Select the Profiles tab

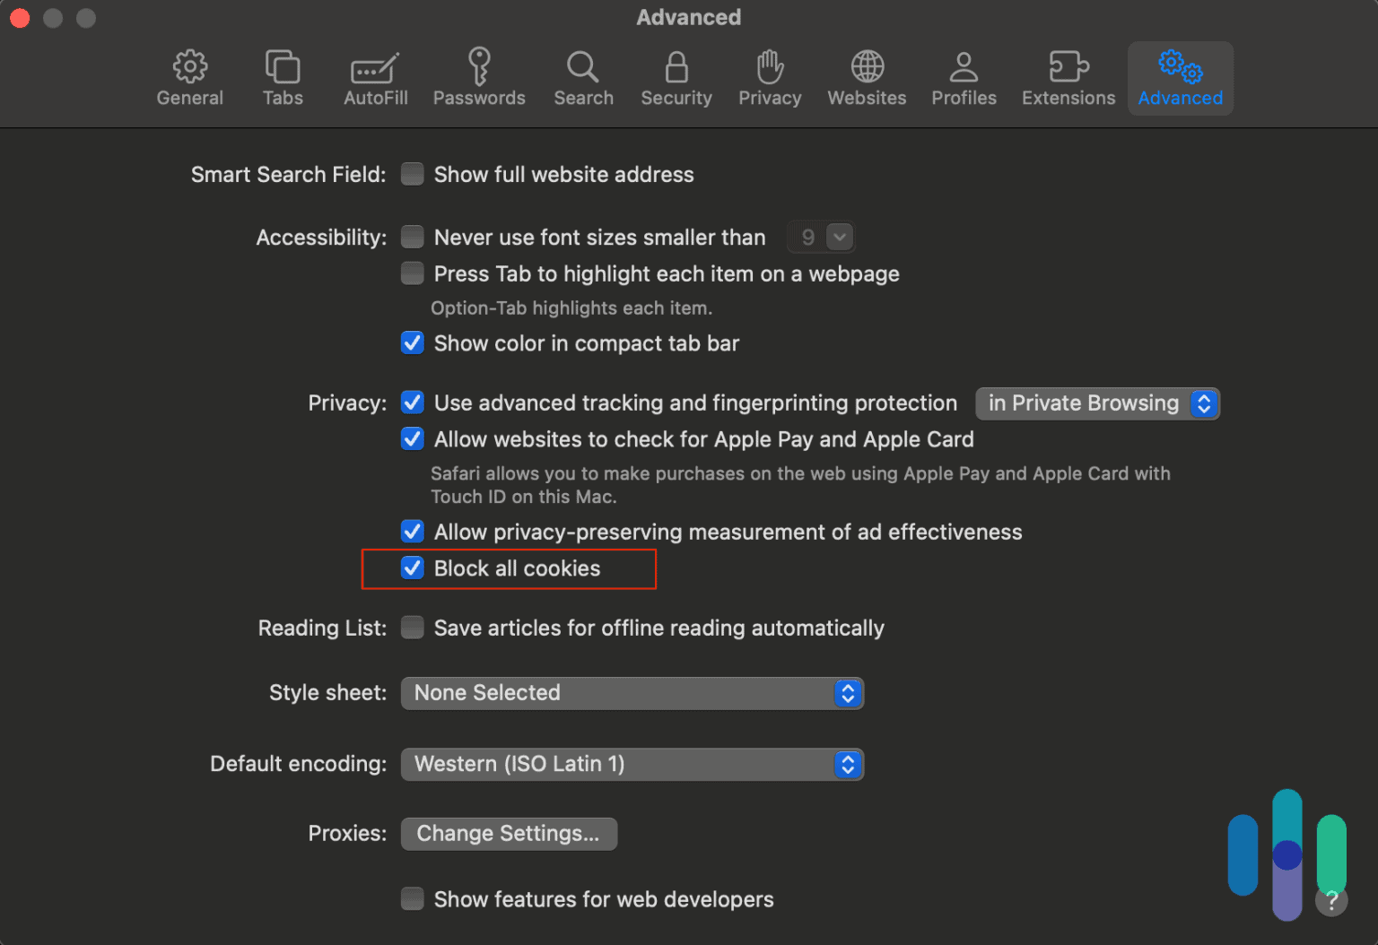point(964,78)
